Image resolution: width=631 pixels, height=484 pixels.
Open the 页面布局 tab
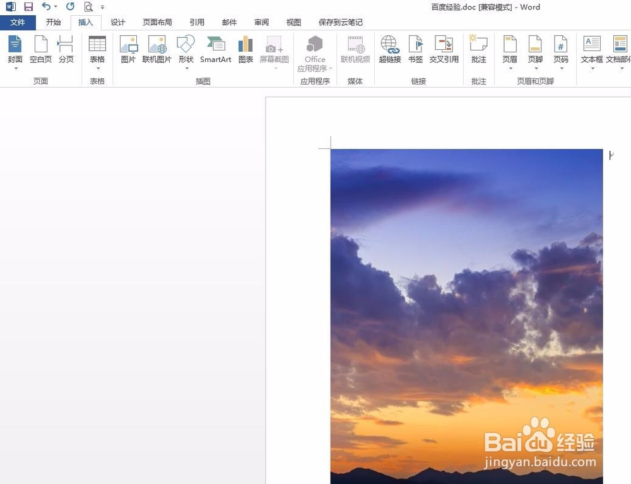point(157,23)
